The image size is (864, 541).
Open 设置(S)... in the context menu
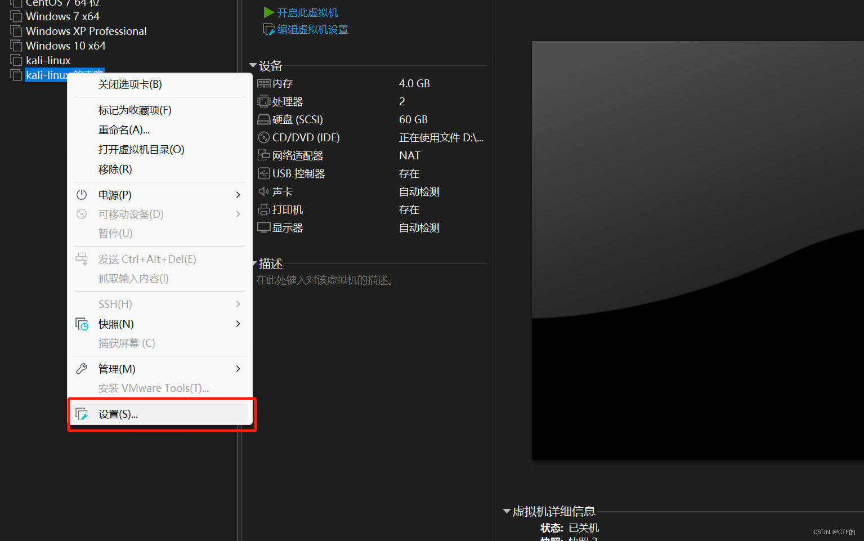click(159, 414)
